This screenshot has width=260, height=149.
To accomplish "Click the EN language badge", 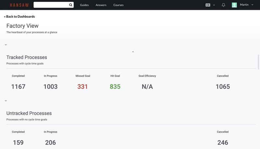I will point(208,5).
